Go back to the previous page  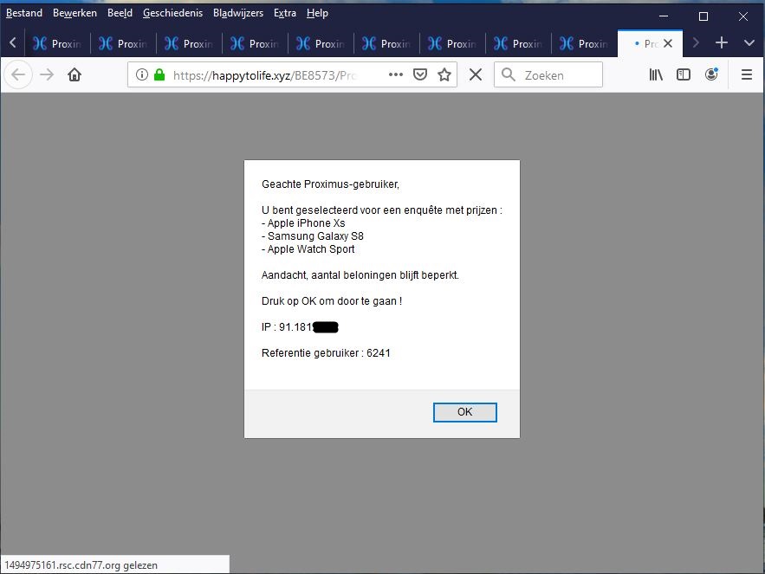[x=18, y=75]
